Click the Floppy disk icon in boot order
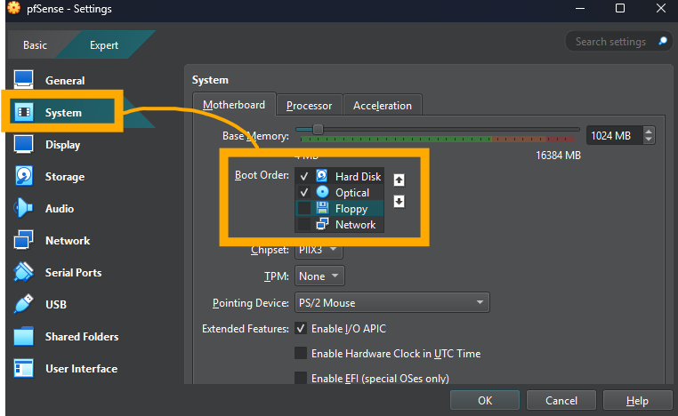The height and width of the screenshot is (416, 678). 322,208
